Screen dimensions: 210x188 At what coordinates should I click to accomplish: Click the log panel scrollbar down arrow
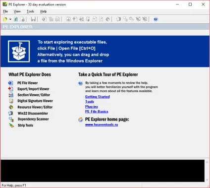pyautogui.click(x=207, y=180)
